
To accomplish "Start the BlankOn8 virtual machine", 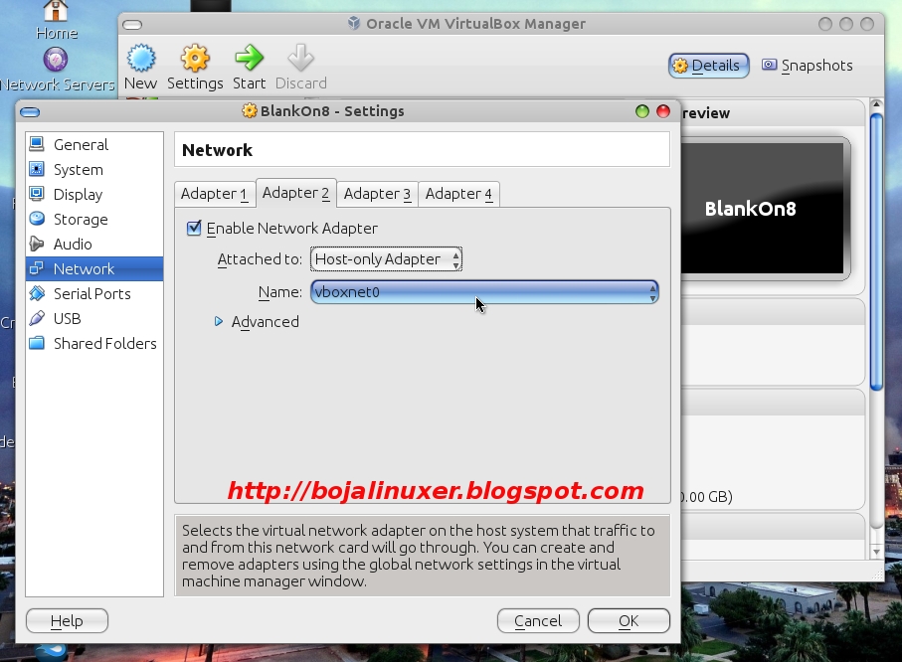I will [249, 62].
